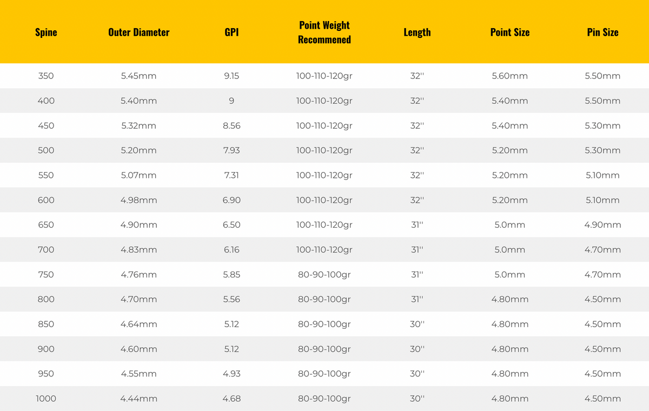Click GPI value 4.68
This screenshot has height=411, width=649.
point(231,399)
